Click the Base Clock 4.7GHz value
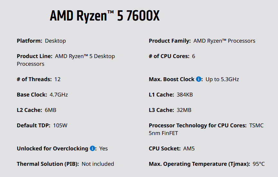 click(x=59, y=95)
